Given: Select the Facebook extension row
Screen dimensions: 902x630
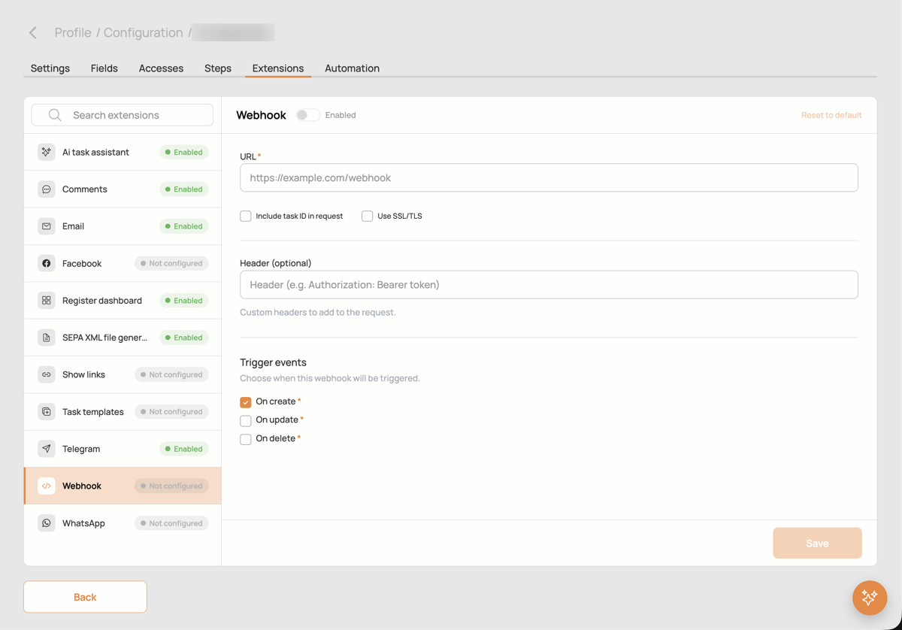Looking at the screenshot, I should [x=123, y=263].
